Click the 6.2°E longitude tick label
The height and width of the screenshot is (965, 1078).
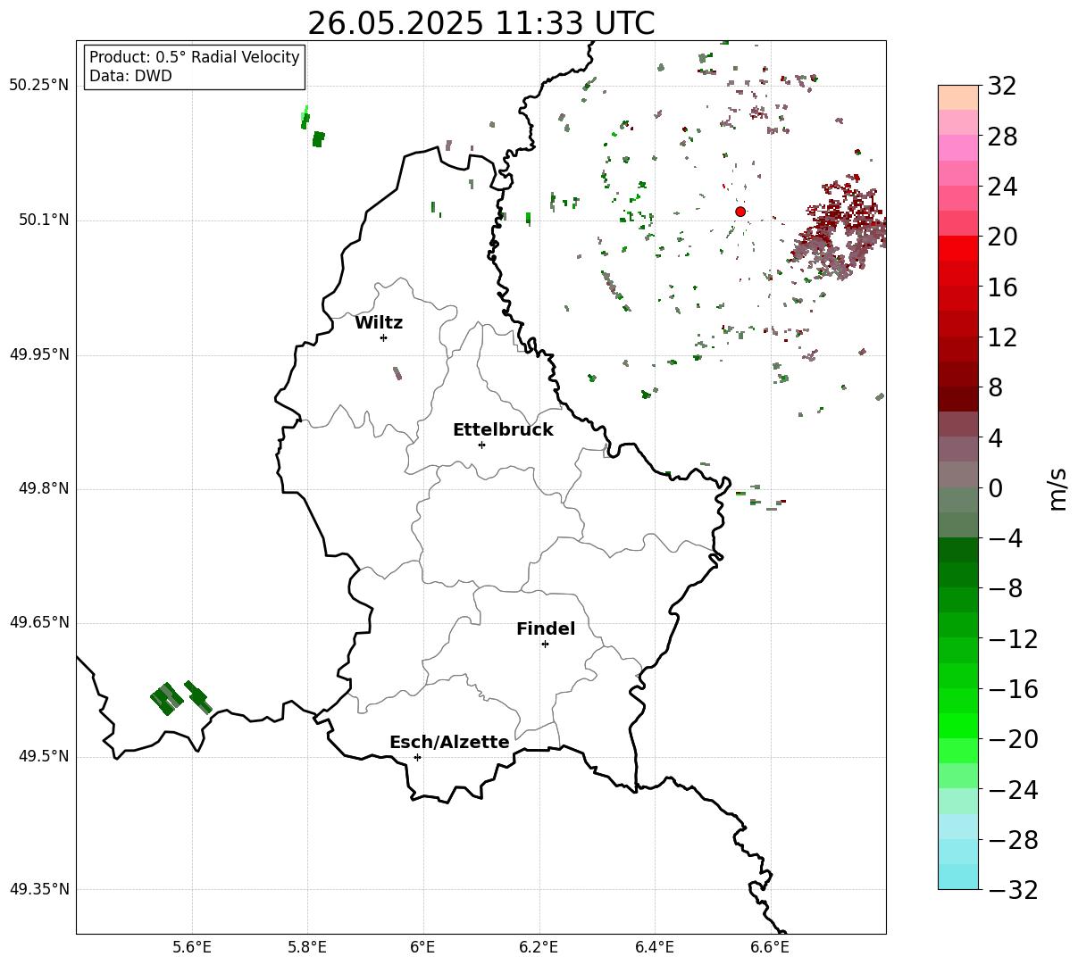tap(539, 947)
